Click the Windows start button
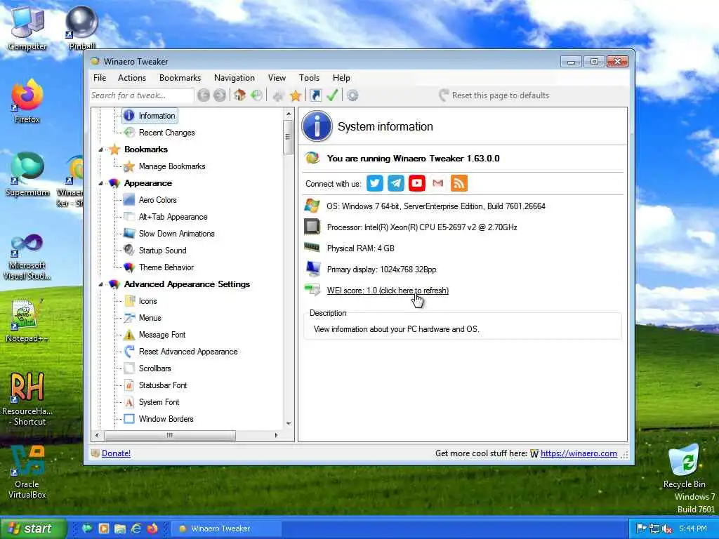The image size is (719, 539). (x=32, y=528)
